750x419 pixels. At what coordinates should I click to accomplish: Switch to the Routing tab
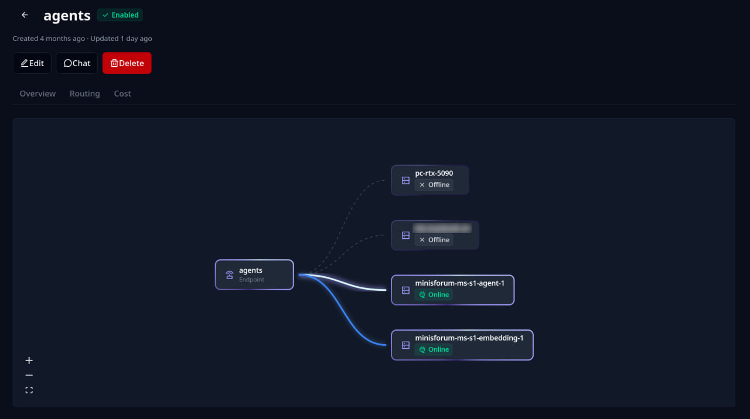coord(85,94)
